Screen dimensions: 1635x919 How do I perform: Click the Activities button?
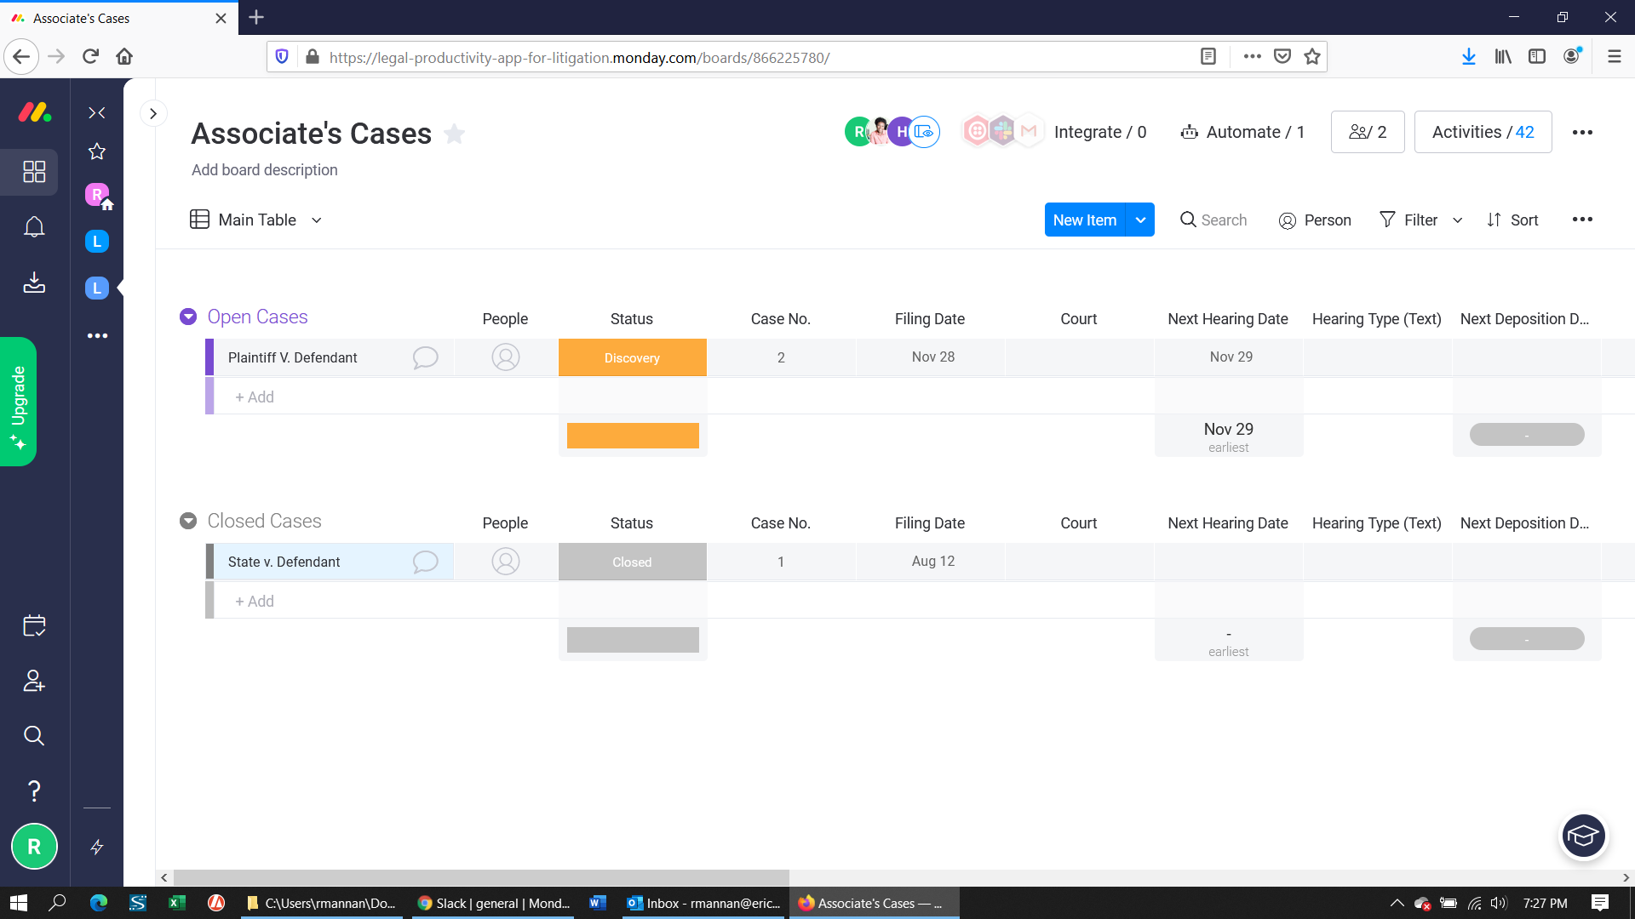pos(1483,132)
